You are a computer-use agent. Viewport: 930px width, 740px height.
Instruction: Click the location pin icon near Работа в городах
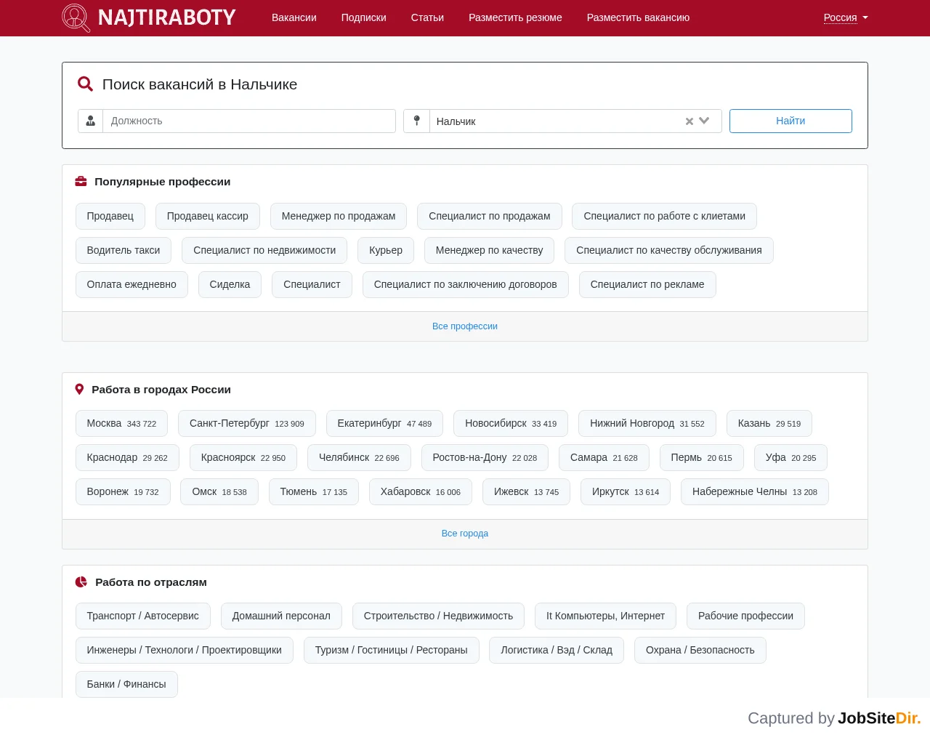tap(80, 390)
